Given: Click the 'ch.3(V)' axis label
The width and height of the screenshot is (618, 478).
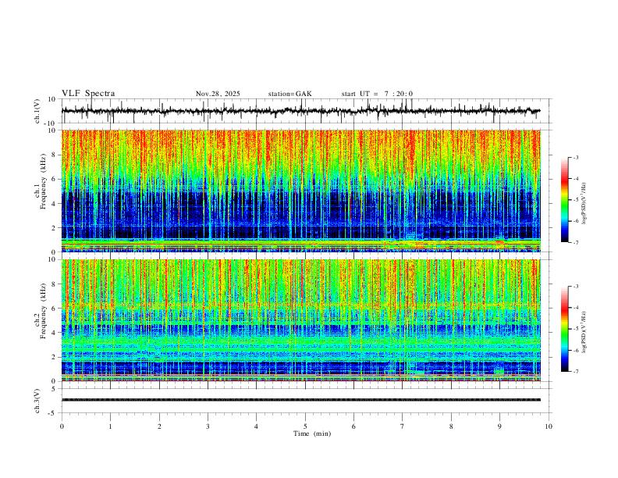Looking at the screenshot, I should point(37,401).
